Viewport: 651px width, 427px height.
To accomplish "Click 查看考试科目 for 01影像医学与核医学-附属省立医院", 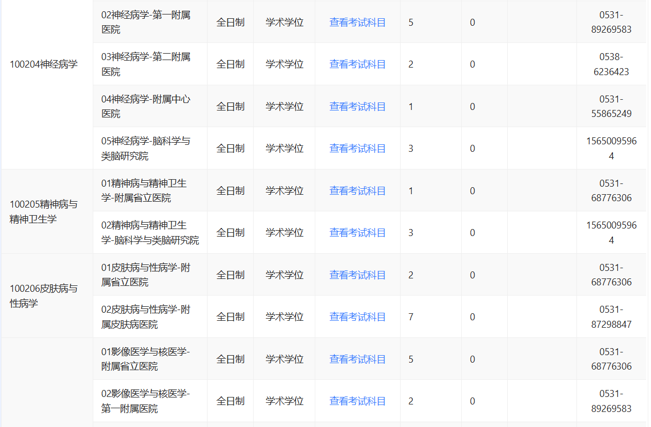I will [357, 359].
